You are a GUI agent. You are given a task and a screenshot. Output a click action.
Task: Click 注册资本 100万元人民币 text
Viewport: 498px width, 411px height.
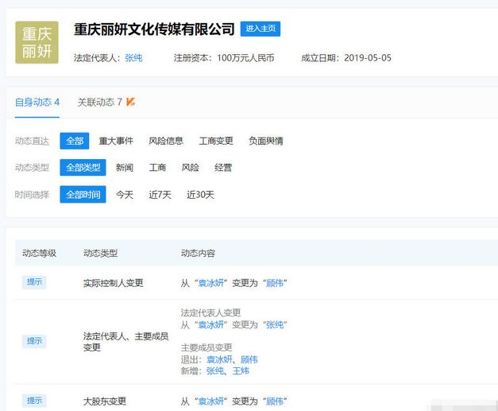pyautogui.click(x=224, y=58)
